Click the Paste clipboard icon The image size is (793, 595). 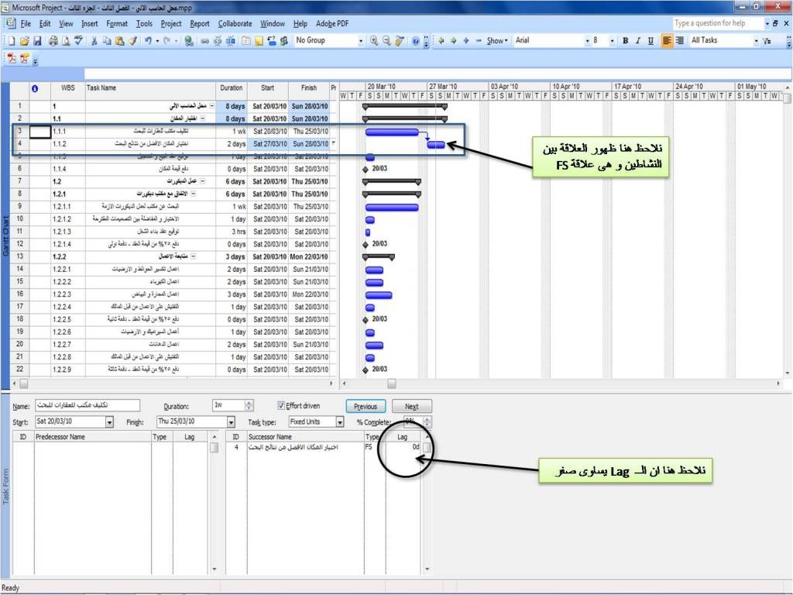[119, 41]
